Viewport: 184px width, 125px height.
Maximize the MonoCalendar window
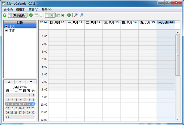click(x=168, y=2)
